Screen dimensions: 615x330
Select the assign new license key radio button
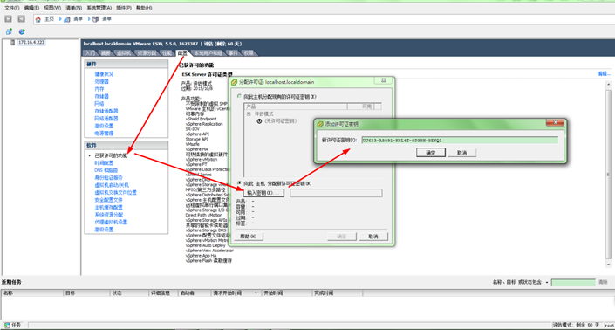(239, 183)
